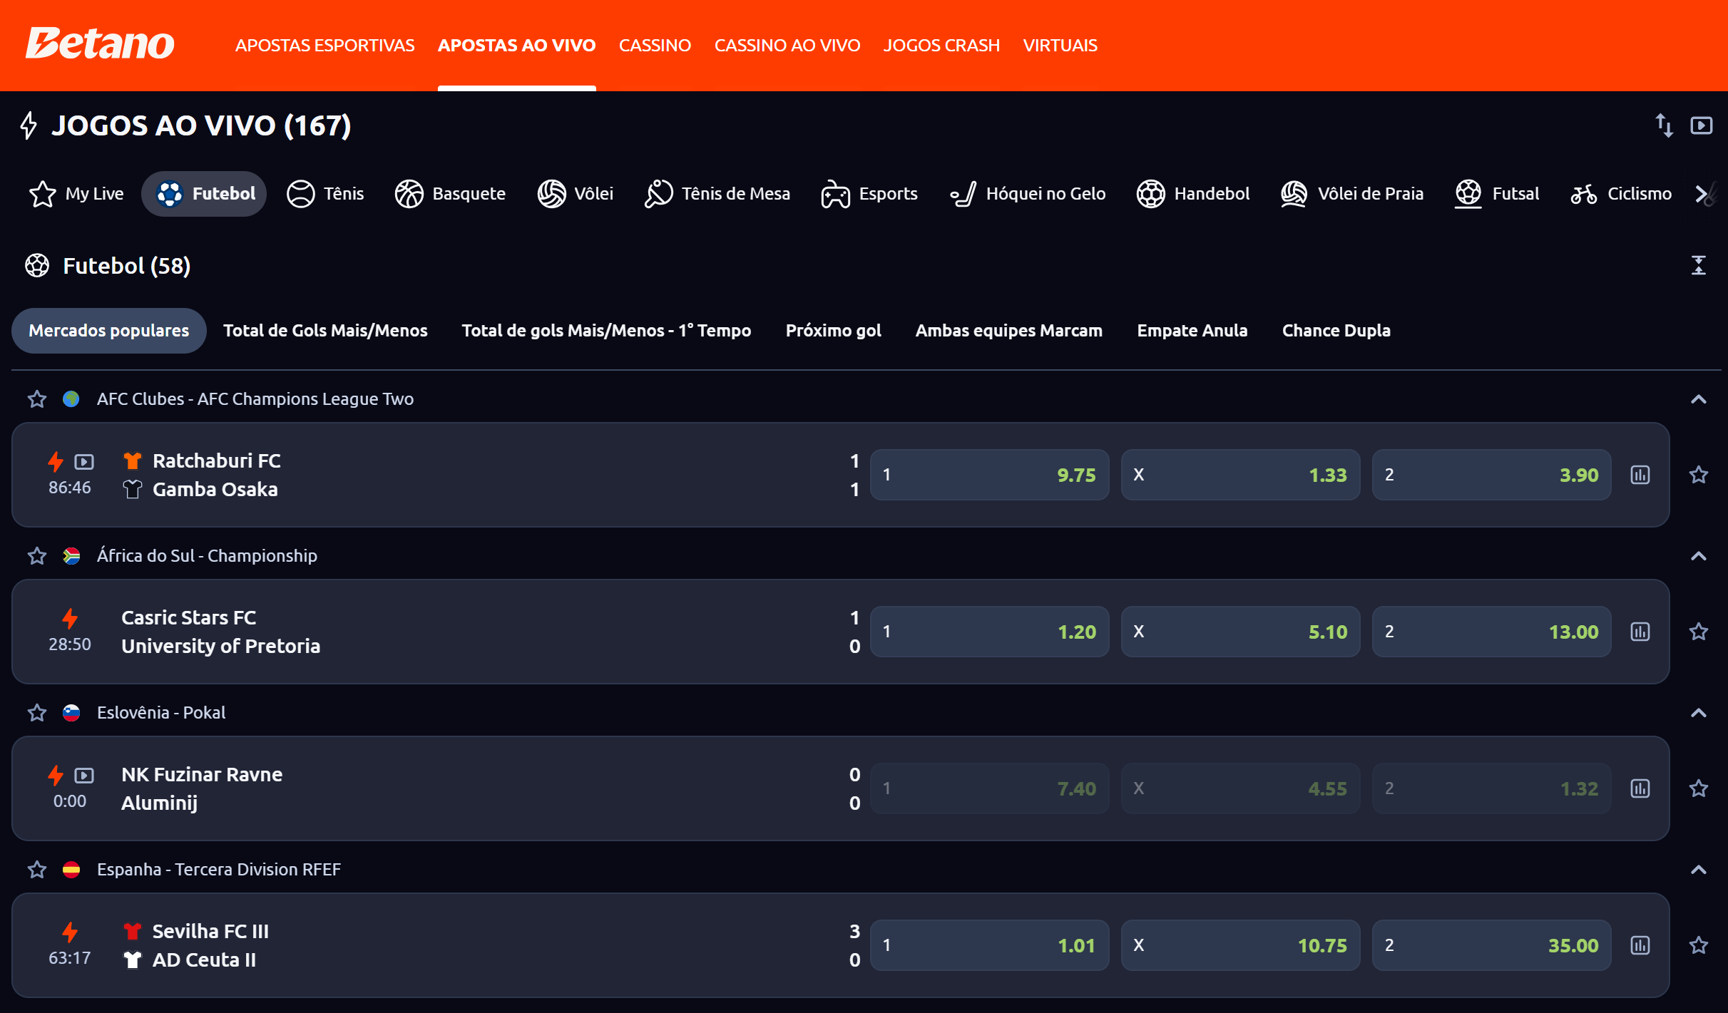Bet on AD Ceuta II win at 35.00
The image size is (1728, 1013).
1491,945
